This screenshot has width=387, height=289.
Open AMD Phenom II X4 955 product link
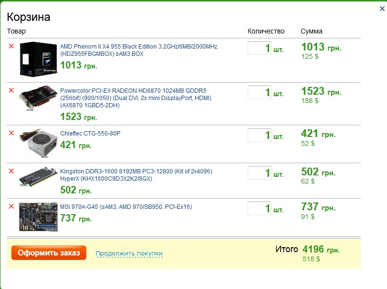[138, 50]
